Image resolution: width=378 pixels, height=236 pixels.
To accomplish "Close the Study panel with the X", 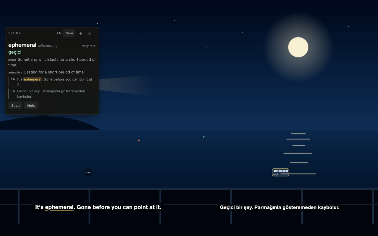I will 89,33.
